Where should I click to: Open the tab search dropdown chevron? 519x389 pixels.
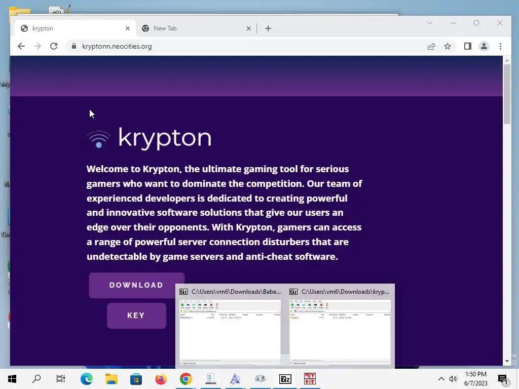(x=430, y=23)
